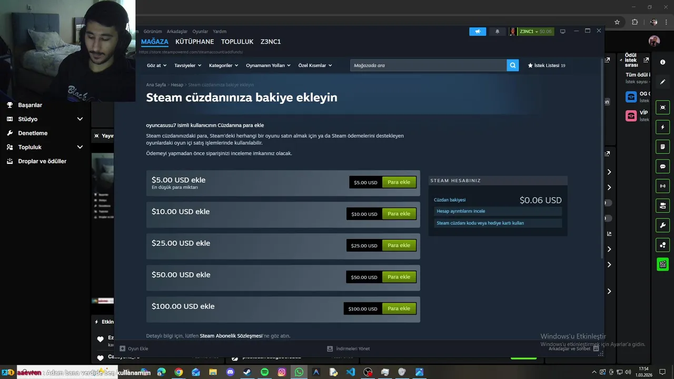
Task: Open the Özel Kısımlar dropdown
Action: click(315, 65)
